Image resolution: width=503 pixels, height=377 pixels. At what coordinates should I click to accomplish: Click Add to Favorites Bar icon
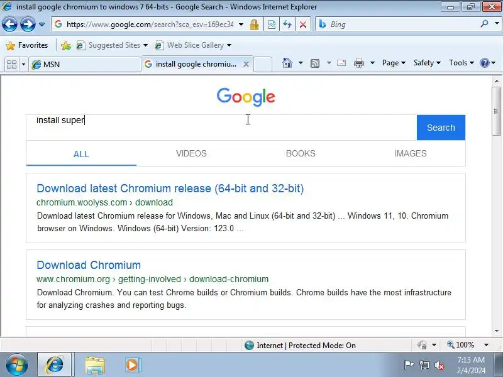[x=66, y=45]
